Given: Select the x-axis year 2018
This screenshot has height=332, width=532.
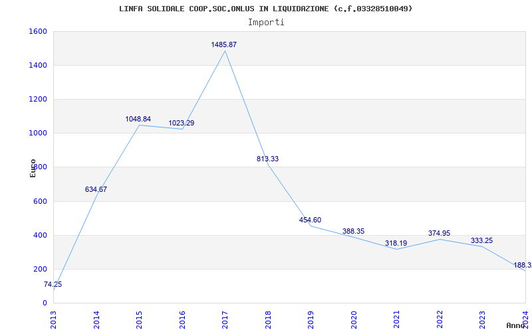Looking at the screenshot, I should coord(268,320).
